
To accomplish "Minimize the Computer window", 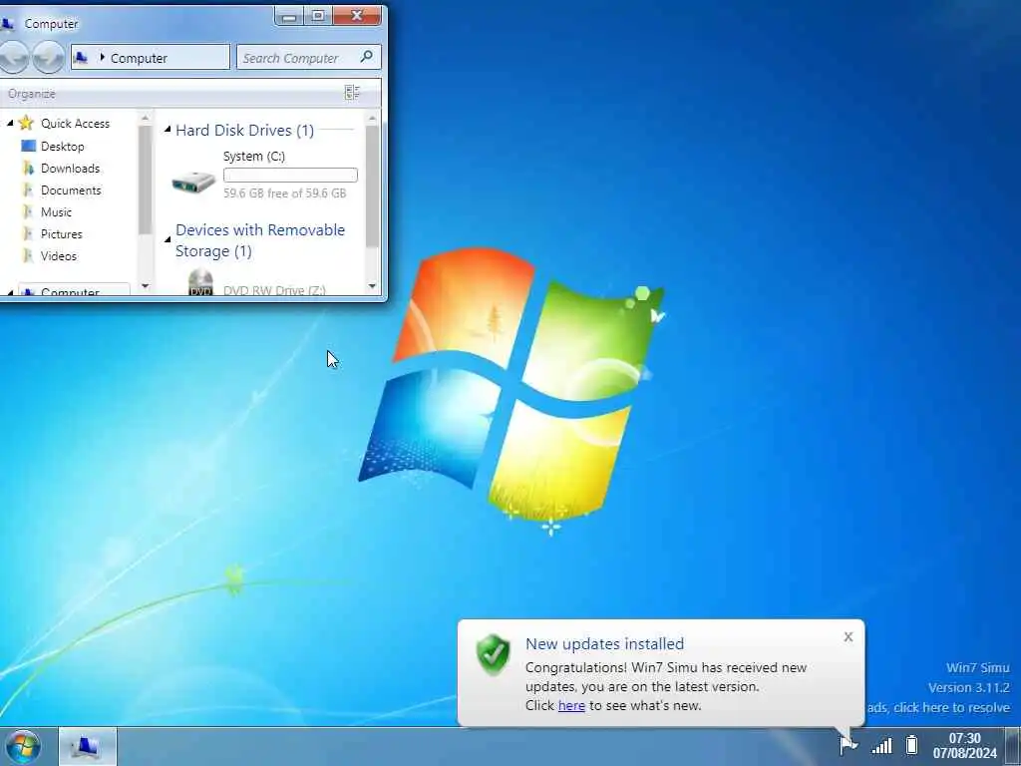I will (290, 16).
